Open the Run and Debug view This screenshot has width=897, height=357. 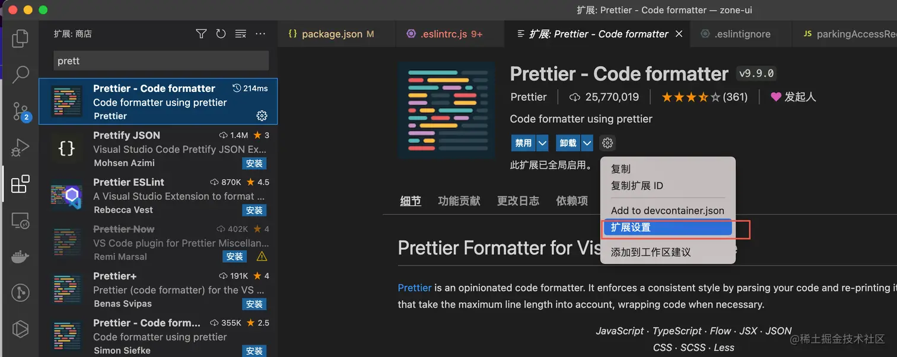pyautogui.click(x=20, y=148)
